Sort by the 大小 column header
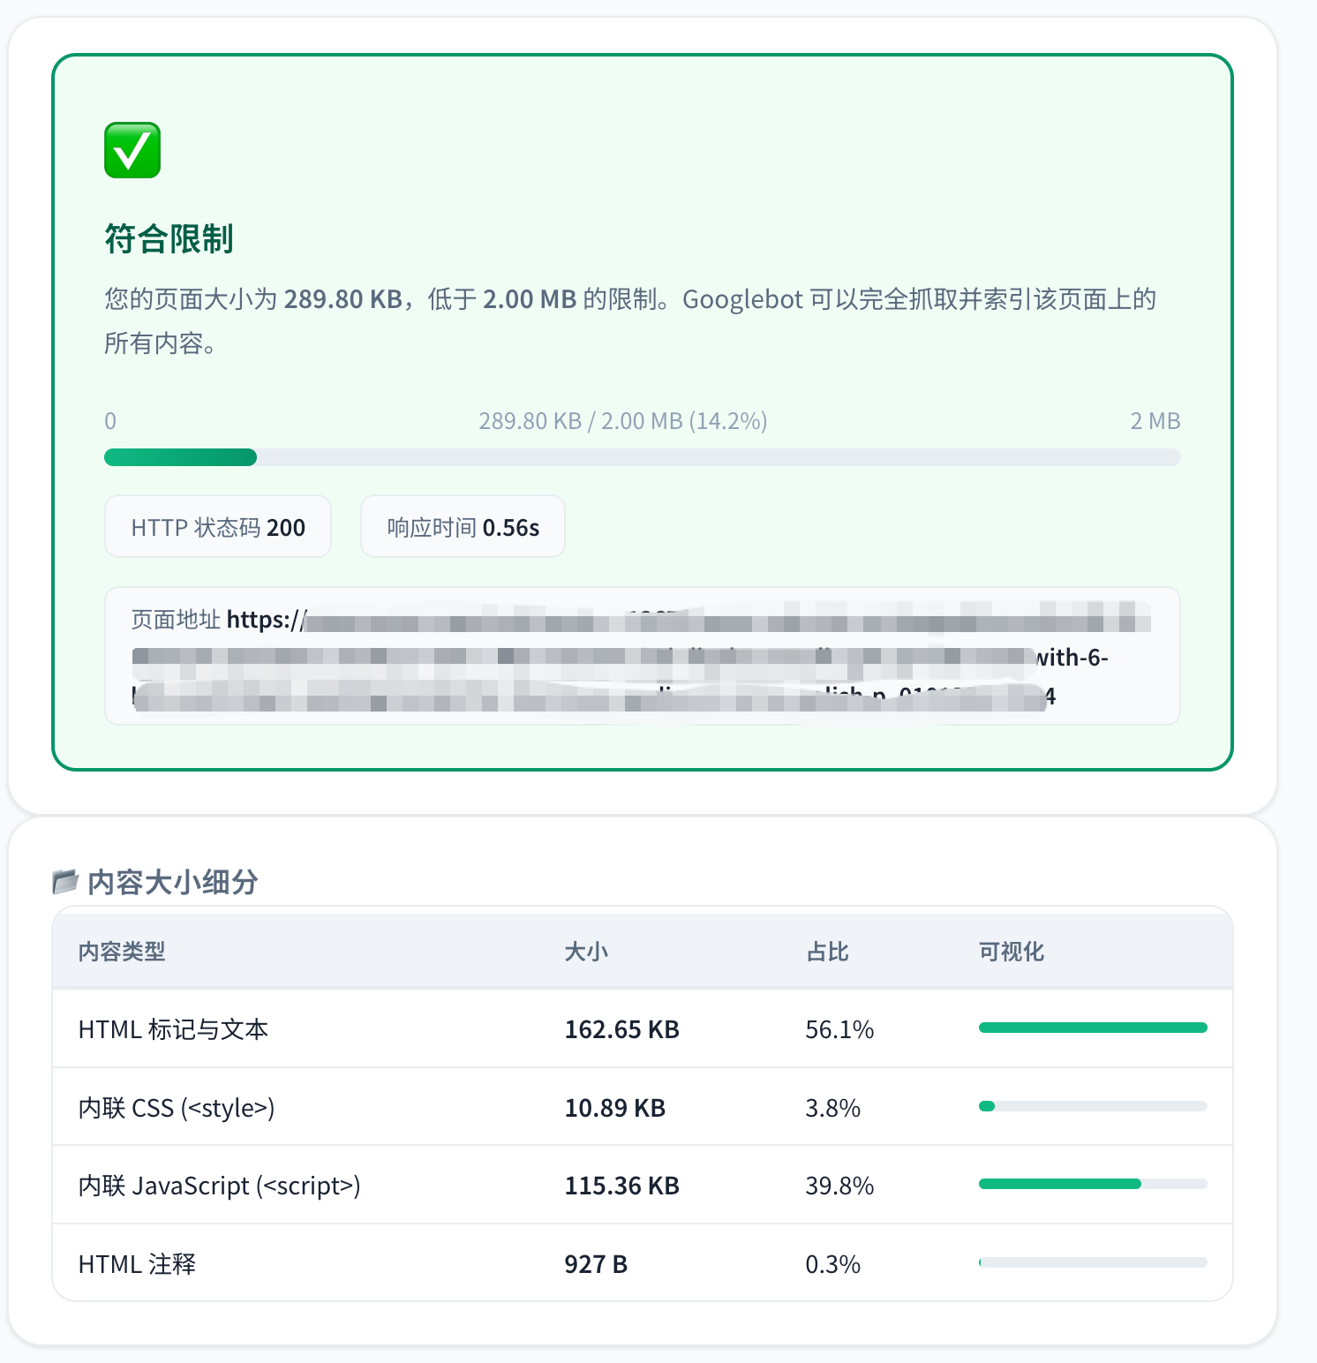This screenshot has width=1317, height=1363. (x=586, y=952)
